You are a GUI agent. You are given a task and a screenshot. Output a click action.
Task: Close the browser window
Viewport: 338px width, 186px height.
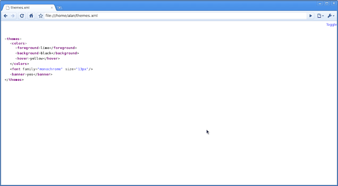coord(334,3)
